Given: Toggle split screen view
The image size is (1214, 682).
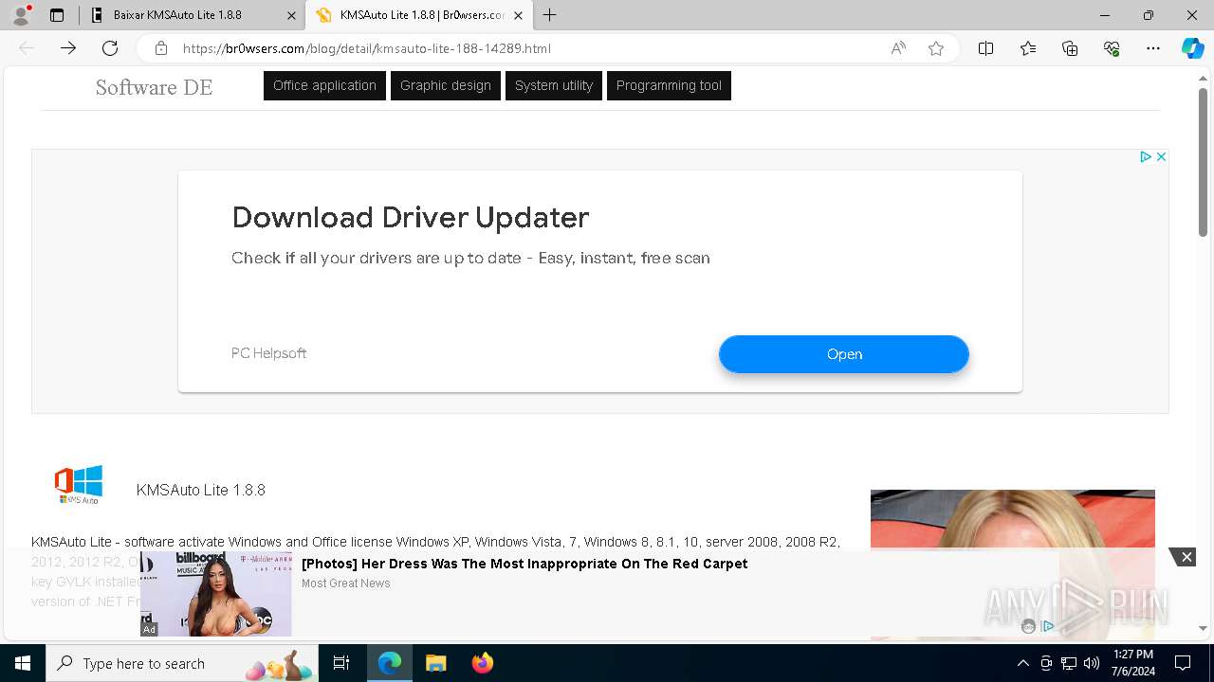Looking at the screenshot, I should click(x=985, y=48).
